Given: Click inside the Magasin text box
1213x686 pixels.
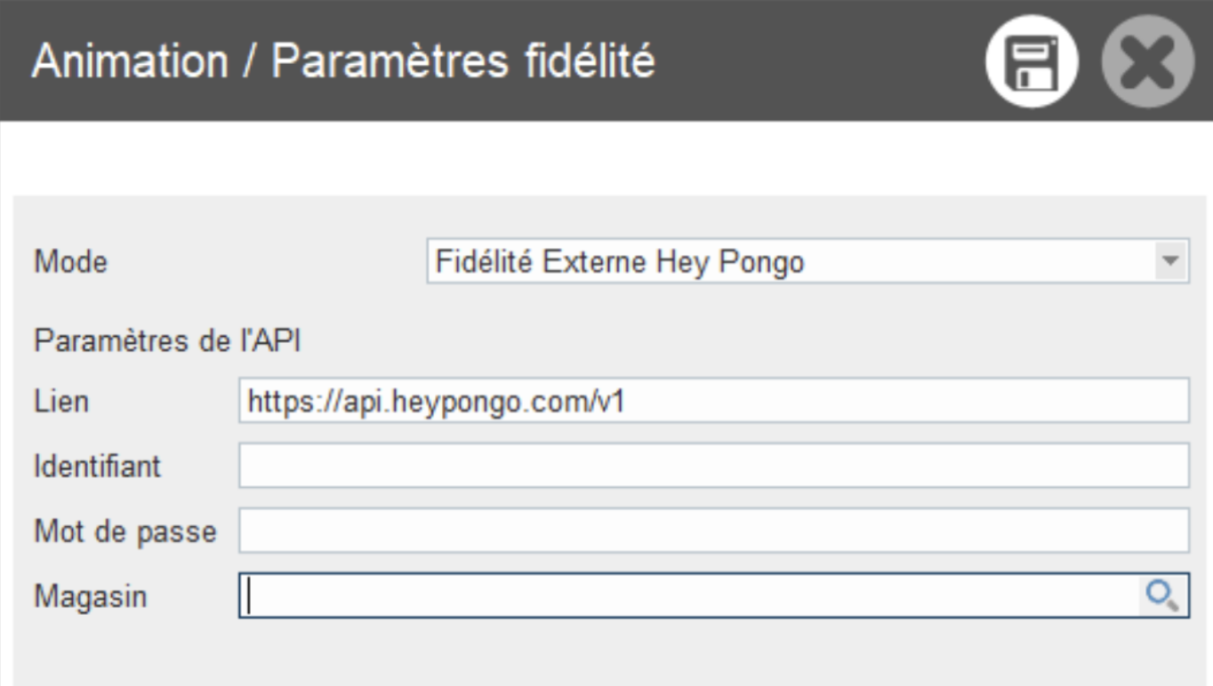Looking at the screenshot, I should [x=685, y=595].
